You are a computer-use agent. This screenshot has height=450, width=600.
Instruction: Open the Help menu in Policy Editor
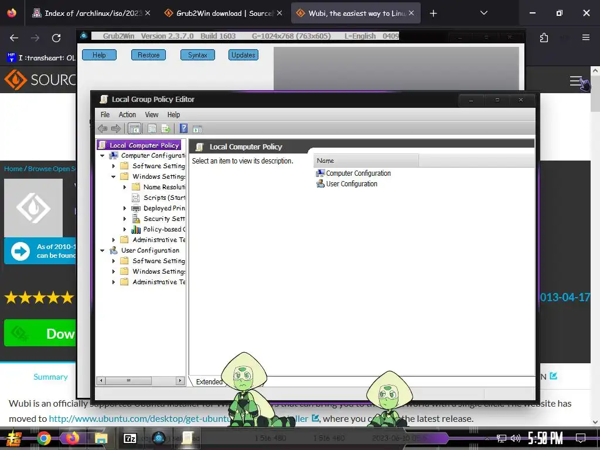click(173, 114)
